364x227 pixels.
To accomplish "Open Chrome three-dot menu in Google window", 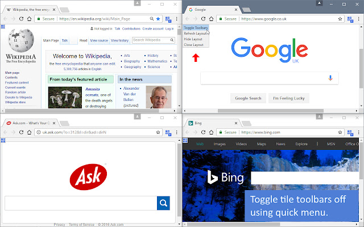I will pos(359,19).
